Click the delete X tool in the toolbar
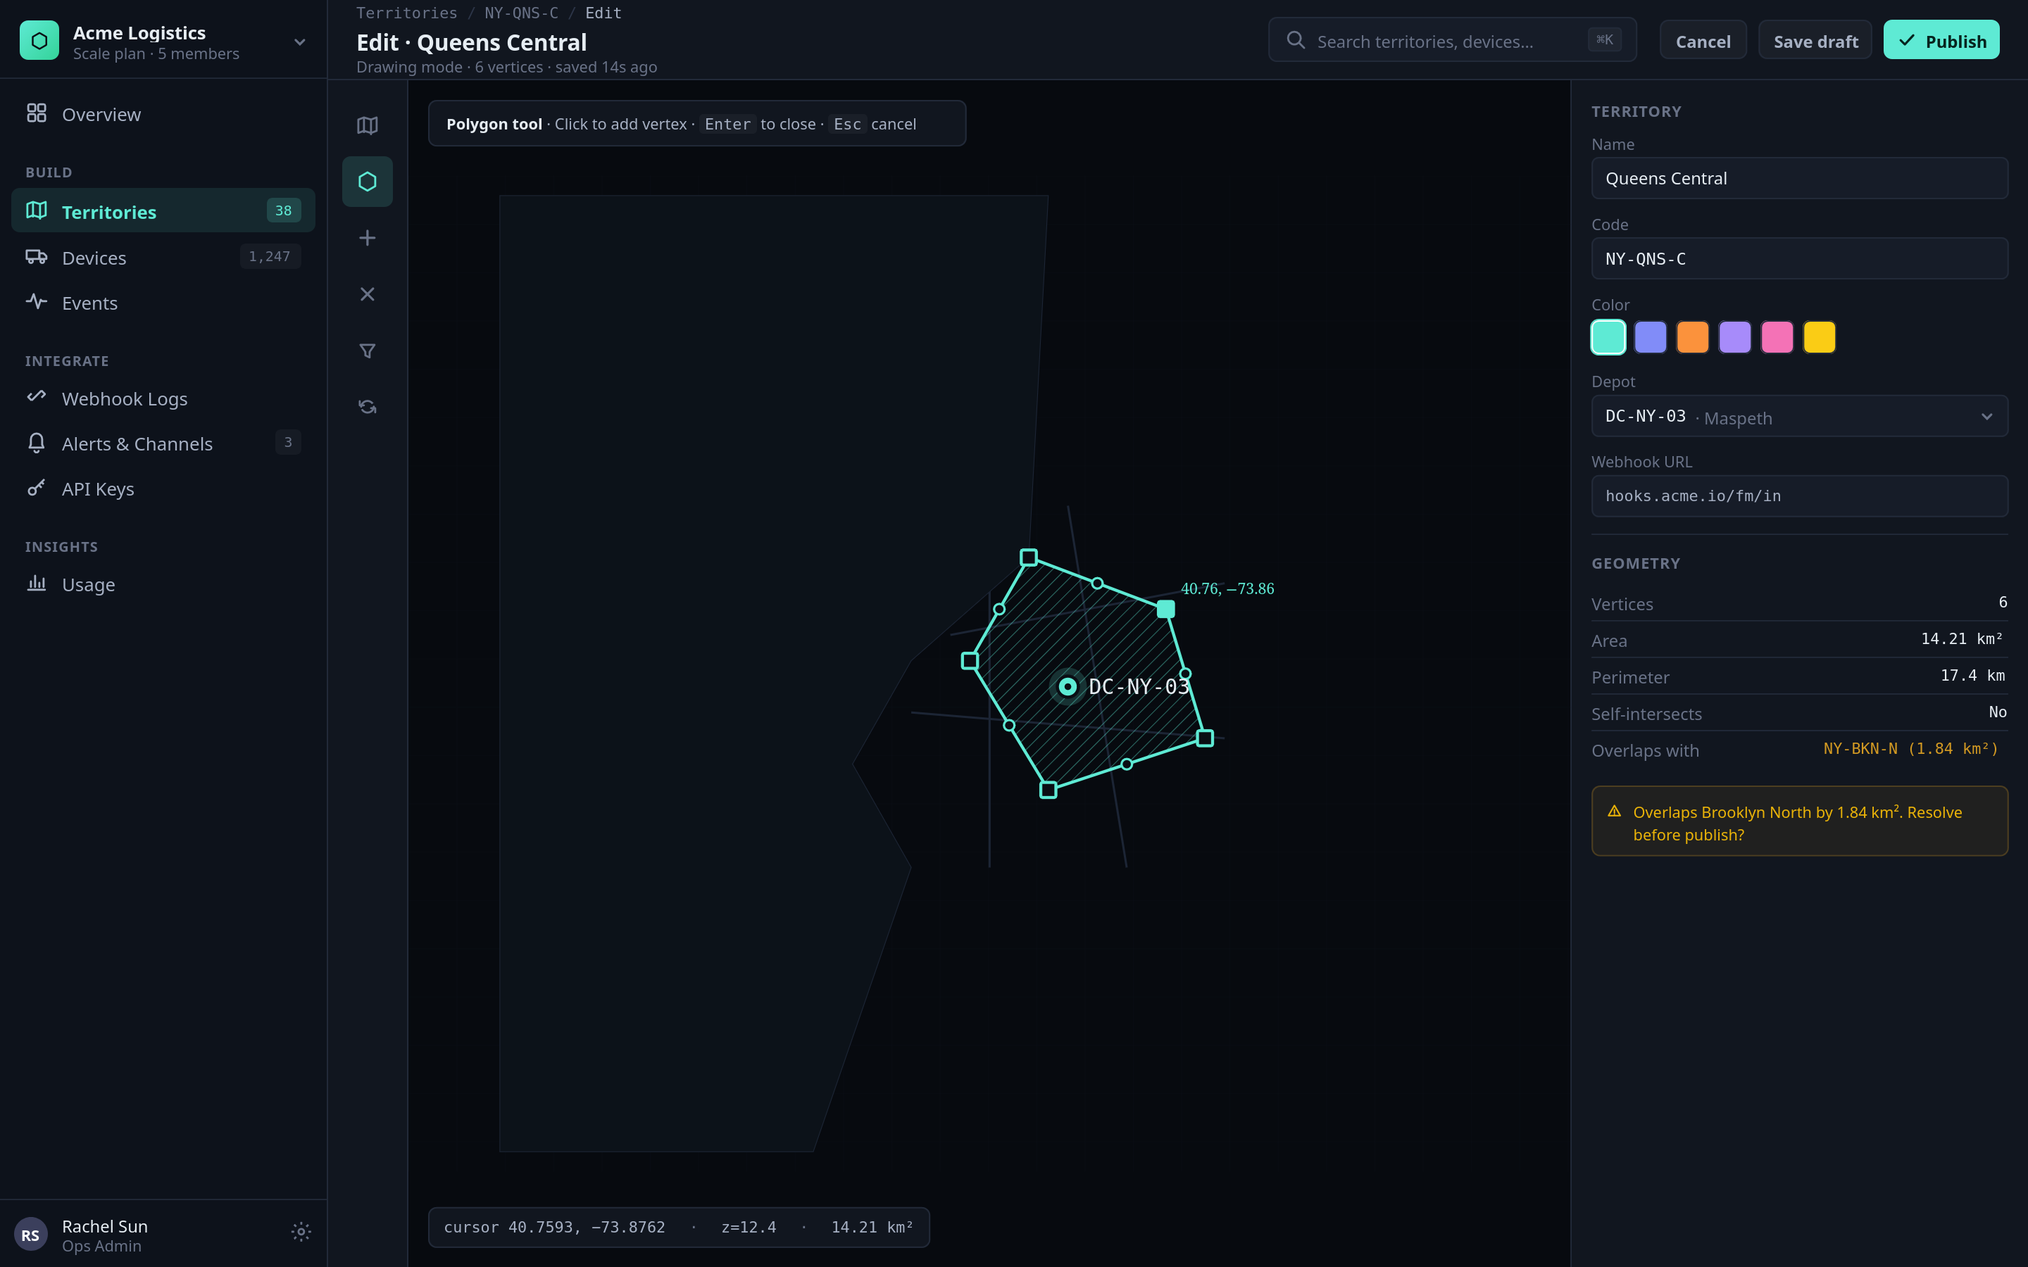The width and height of the screenshot is (2028, 1267). [x=367, y=294]
